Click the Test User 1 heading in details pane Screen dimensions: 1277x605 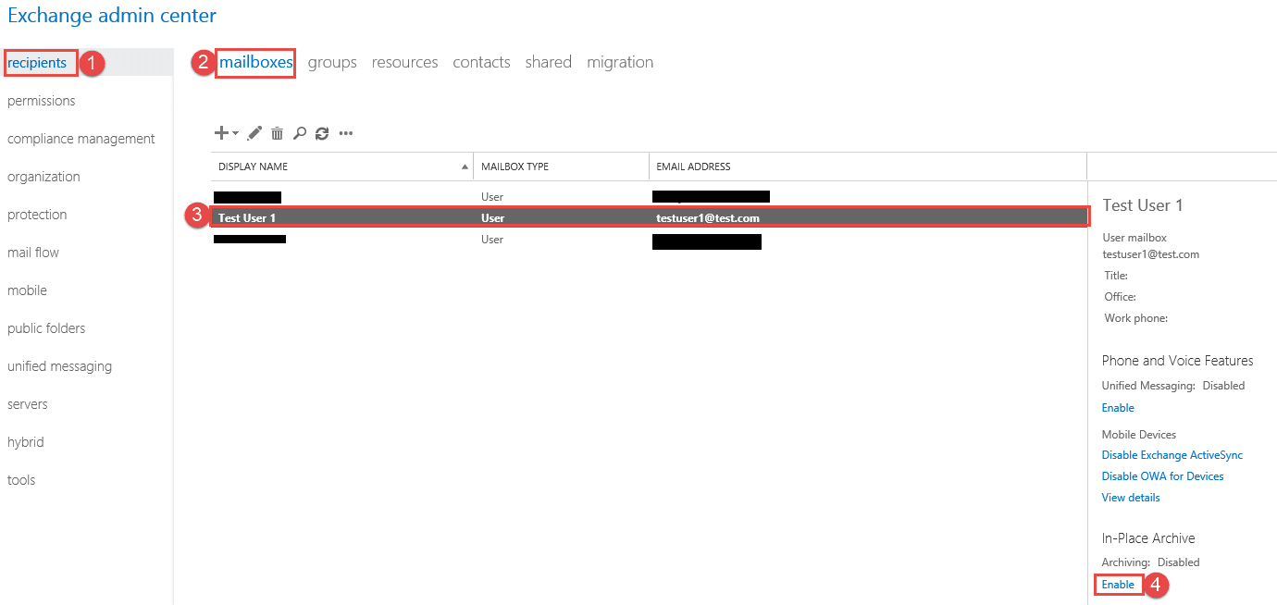coord(1143,205)
